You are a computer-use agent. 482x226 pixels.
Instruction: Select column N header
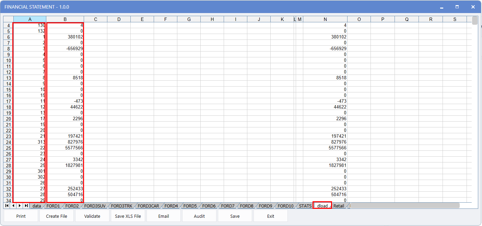[325, 19]
